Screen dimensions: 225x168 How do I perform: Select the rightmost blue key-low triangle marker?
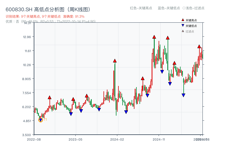[183, 95]
